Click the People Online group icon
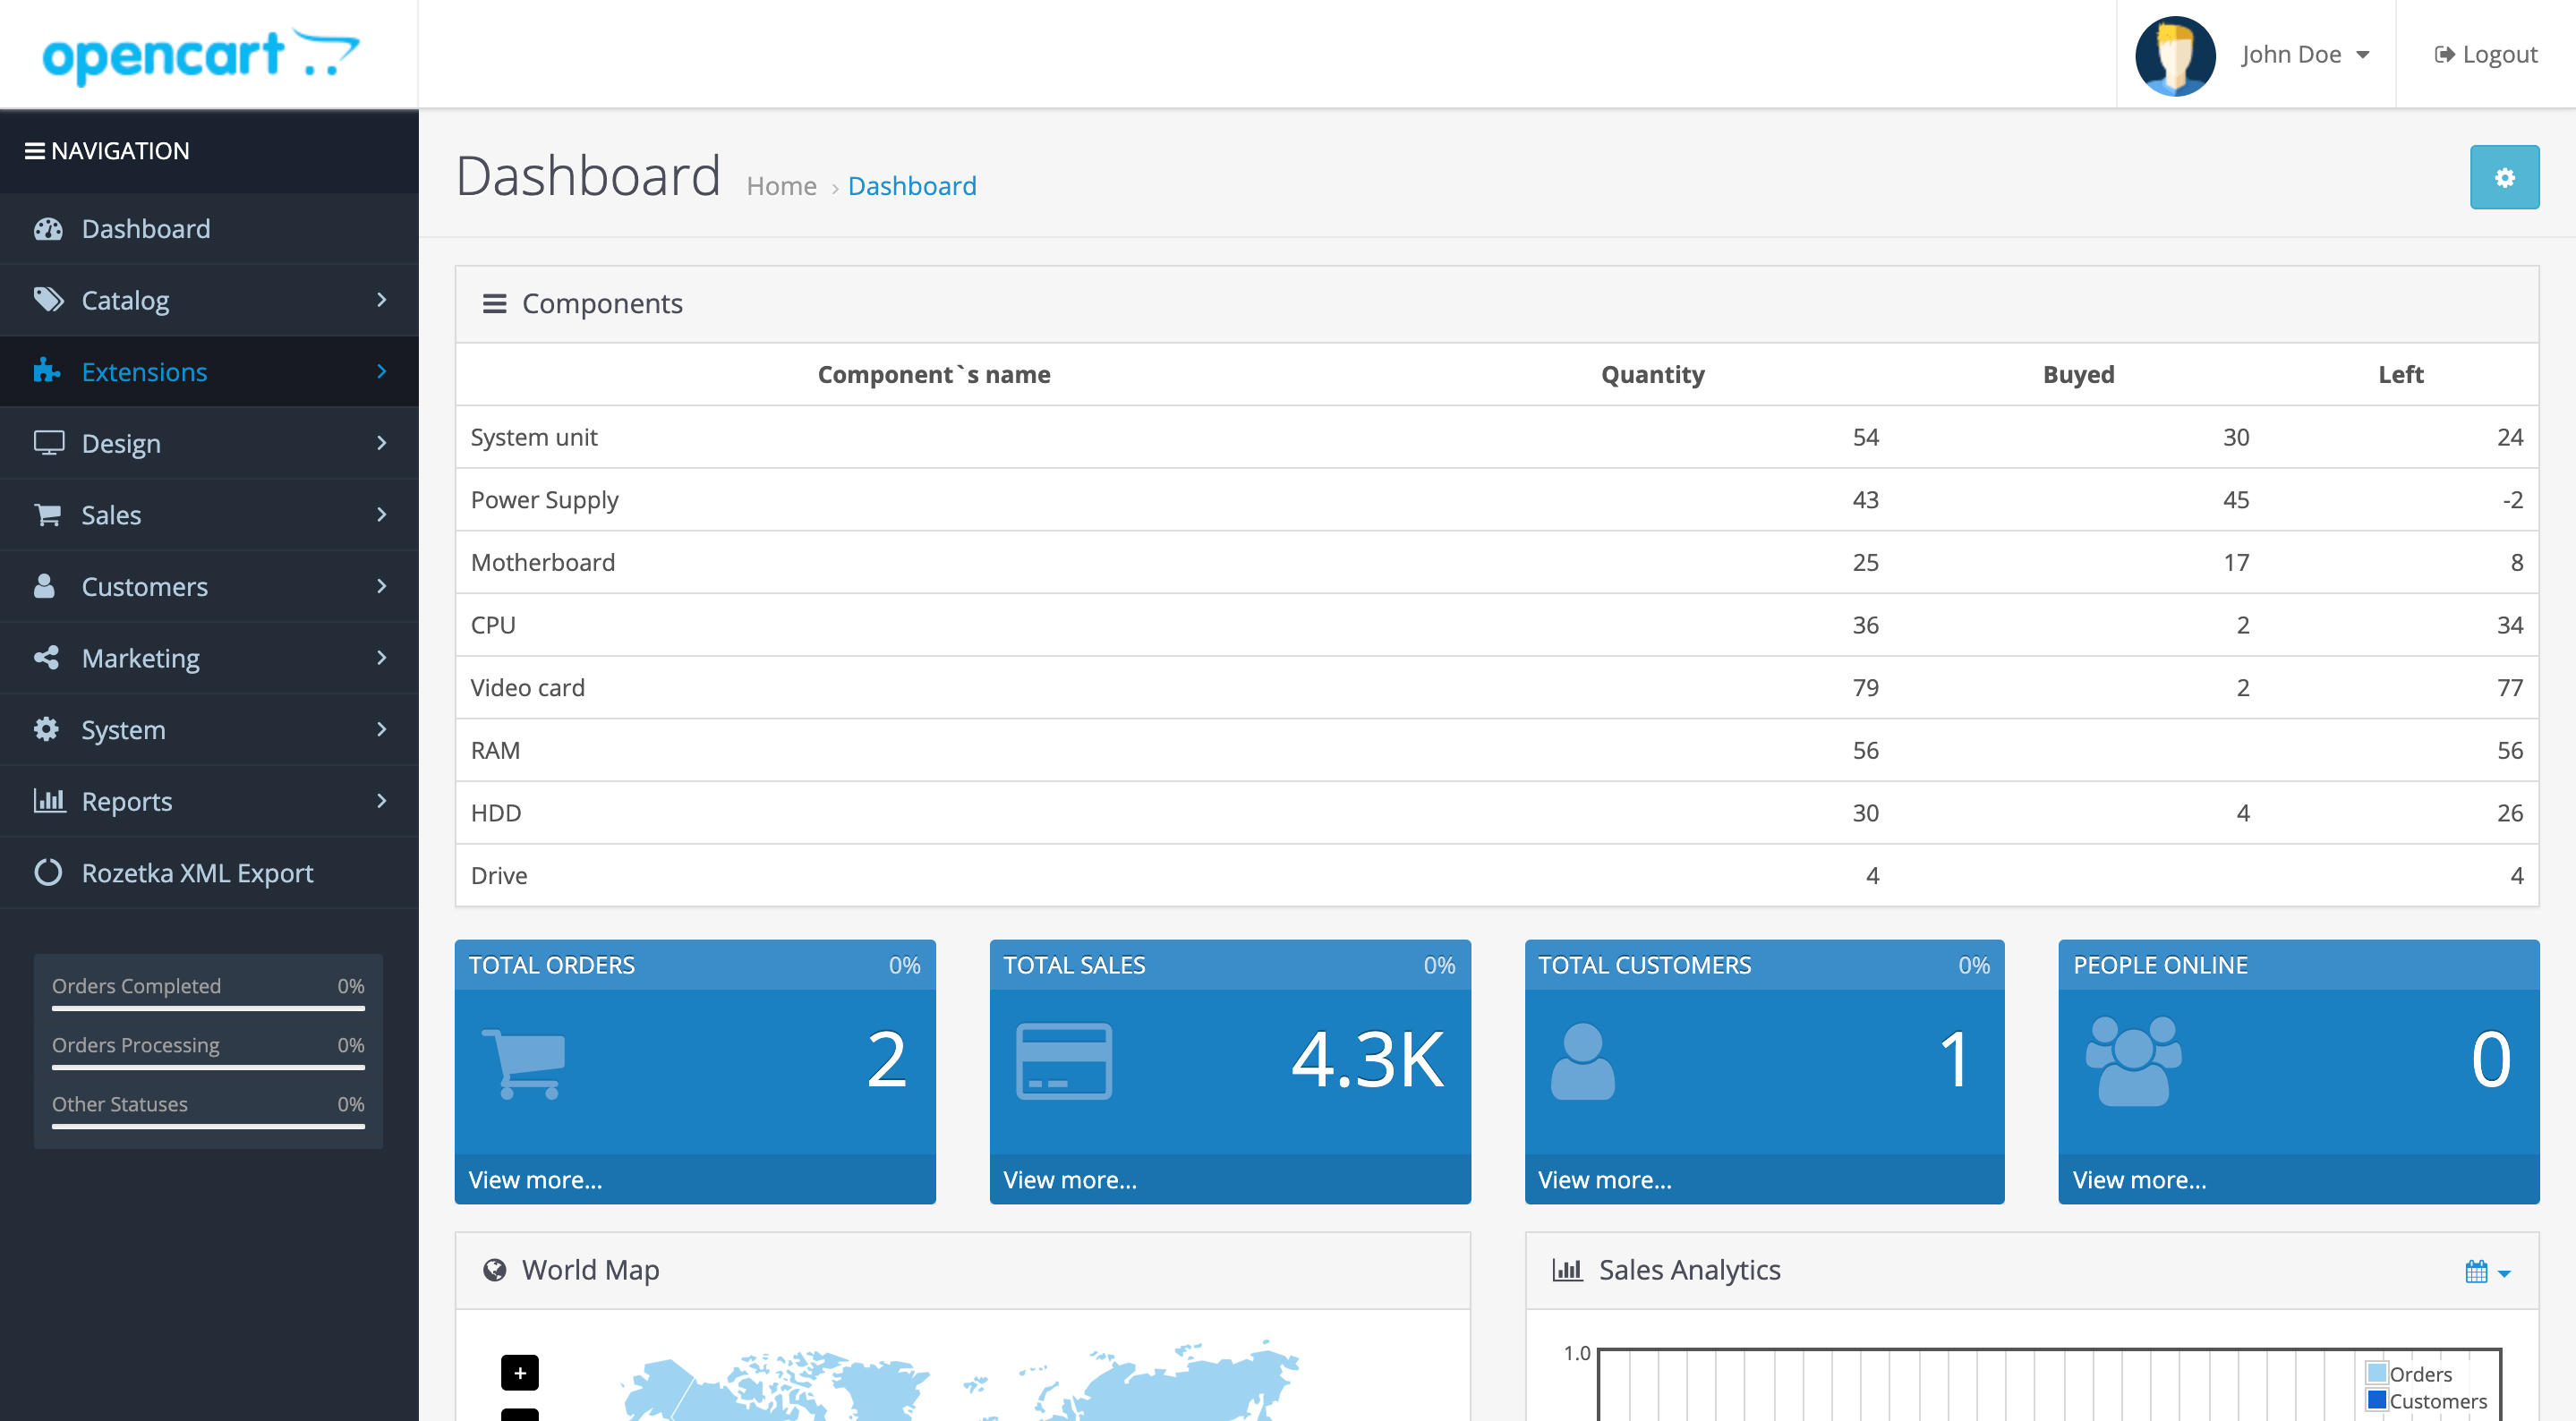The image size is (2576, 1421). [x=2133, y=1060]
